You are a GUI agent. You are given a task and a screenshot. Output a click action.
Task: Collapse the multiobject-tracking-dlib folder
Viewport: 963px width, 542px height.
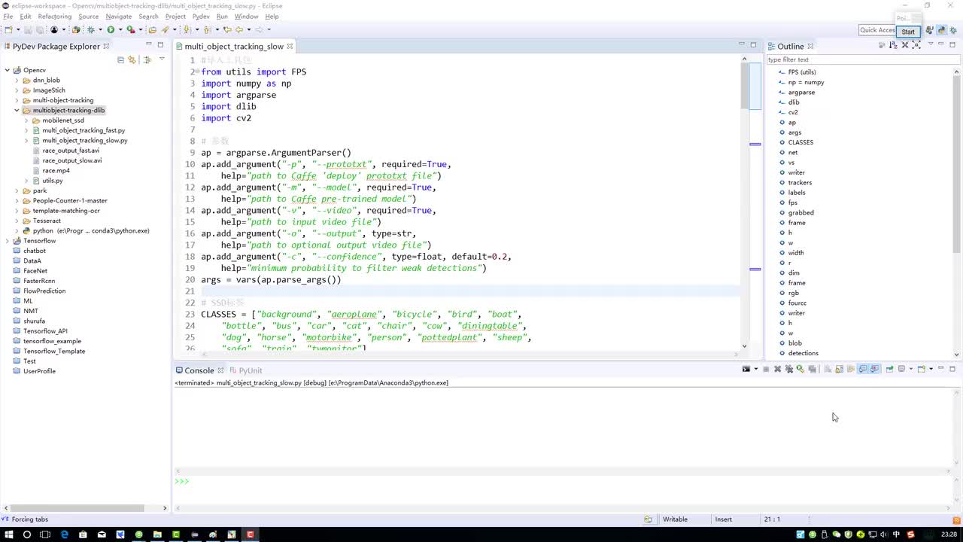pyautogui.click(x=17, y=111)
